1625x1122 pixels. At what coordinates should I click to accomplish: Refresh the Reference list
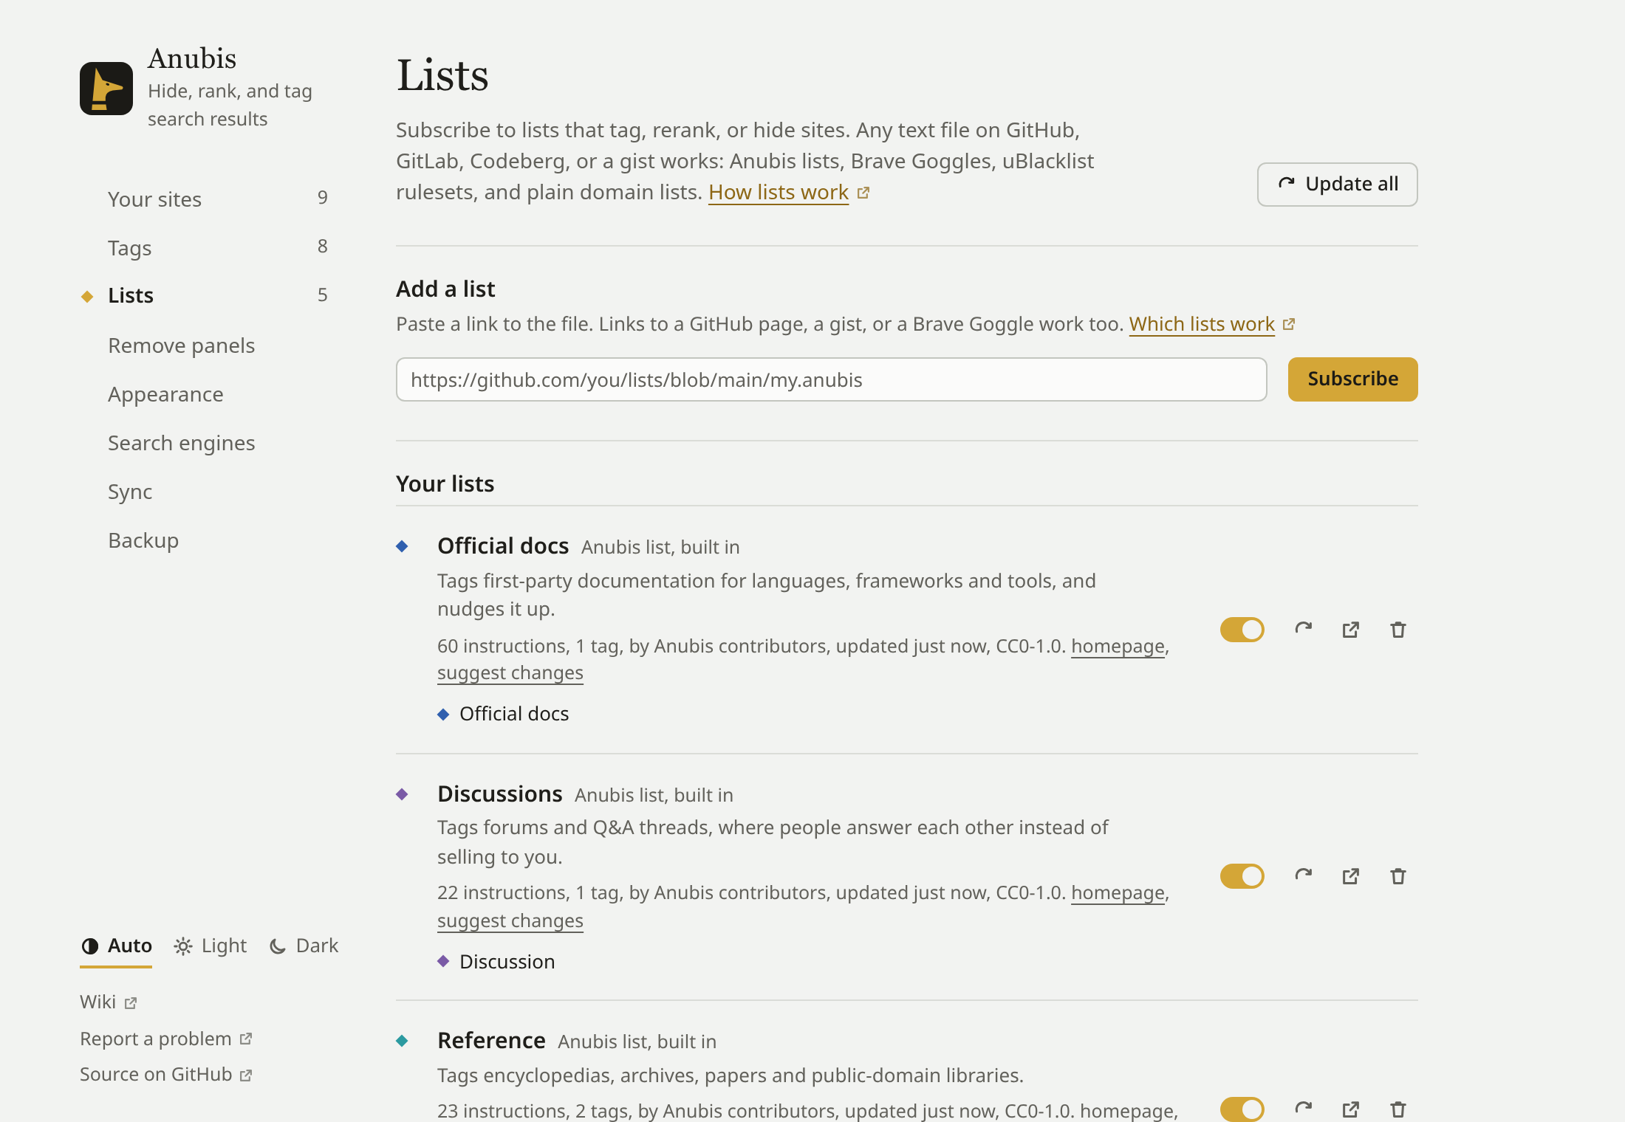coord(1304,1109)
